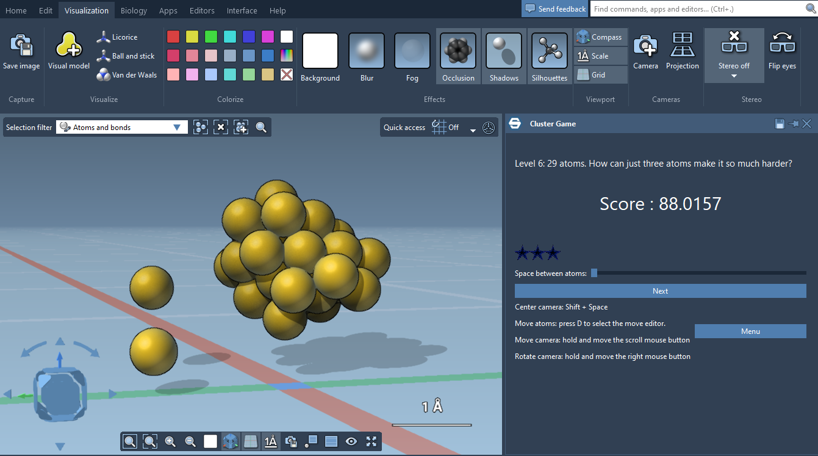Image resolution: width=818 pixels, height=456 pixels.
Task: Click the Save image camera icon
Action: pyautogui.click(x=21, y=46)
